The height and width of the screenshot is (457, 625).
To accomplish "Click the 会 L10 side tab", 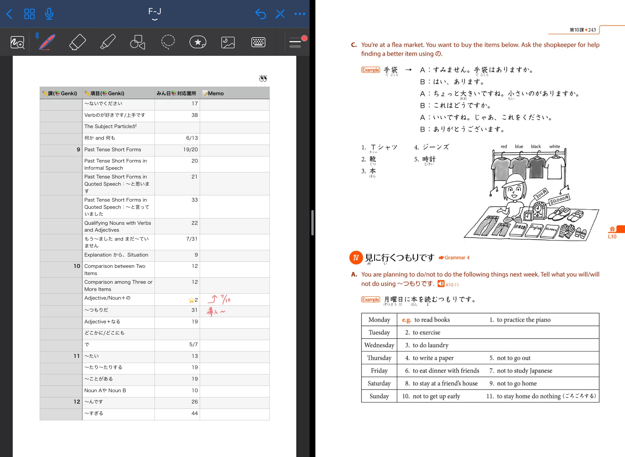I will (616, 232).
